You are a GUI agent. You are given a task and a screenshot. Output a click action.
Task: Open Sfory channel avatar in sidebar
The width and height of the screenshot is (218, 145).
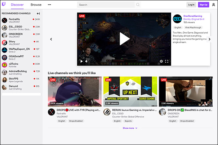point(4,43)
